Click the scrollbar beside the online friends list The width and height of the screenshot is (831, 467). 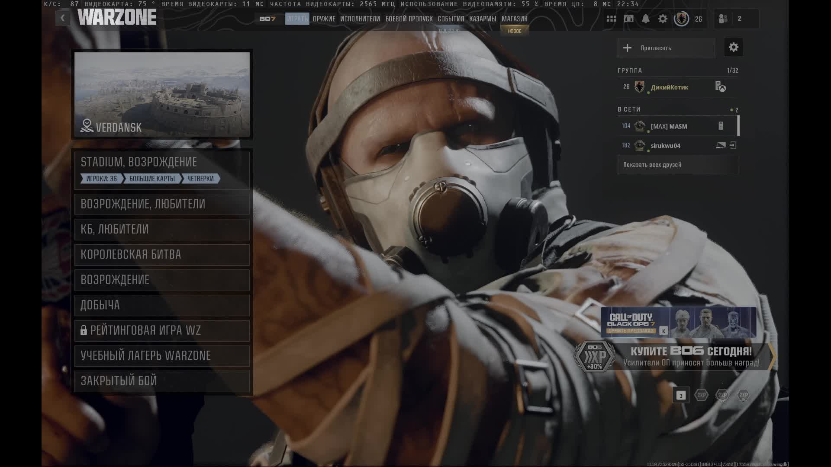739,126
